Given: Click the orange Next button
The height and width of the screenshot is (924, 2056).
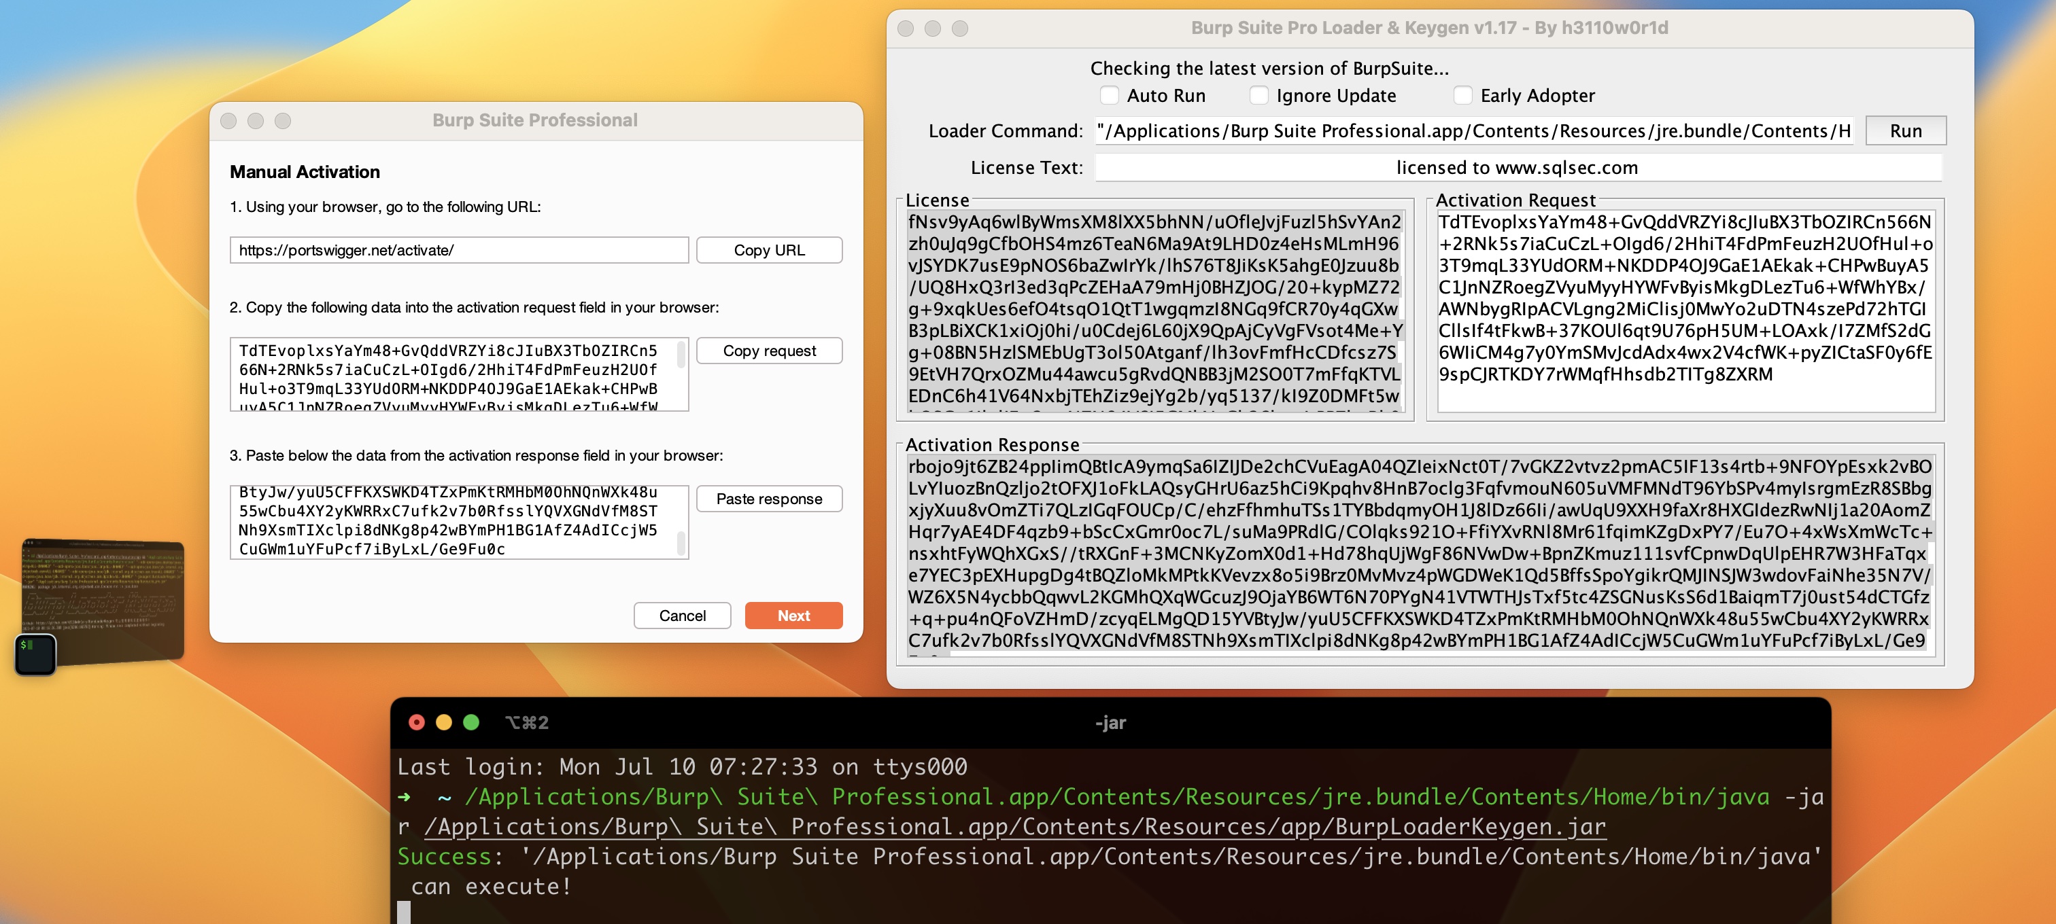Looking at the screenshot, I should 793,616.
